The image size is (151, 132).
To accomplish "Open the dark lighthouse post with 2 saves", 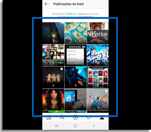I will (53, 33).
